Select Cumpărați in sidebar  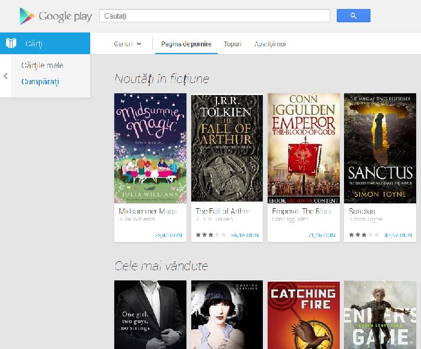click(40, 82)
